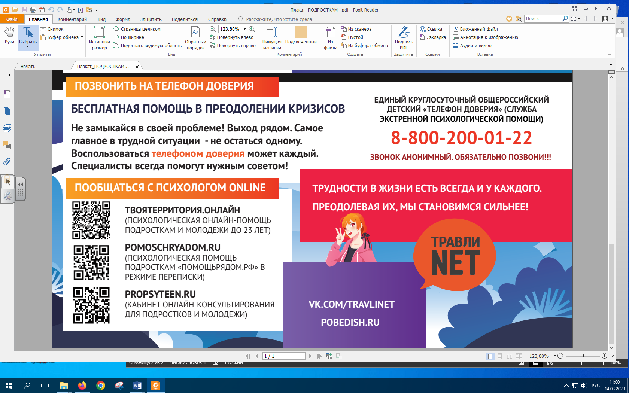Enable continuous facing view mode
The height and width of the screenshot is (393, 629).
tap(519, 356)
